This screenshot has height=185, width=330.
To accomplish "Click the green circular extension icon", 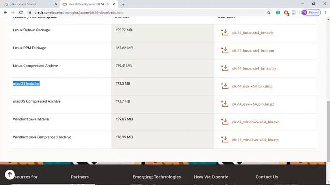I will (278, 12).
